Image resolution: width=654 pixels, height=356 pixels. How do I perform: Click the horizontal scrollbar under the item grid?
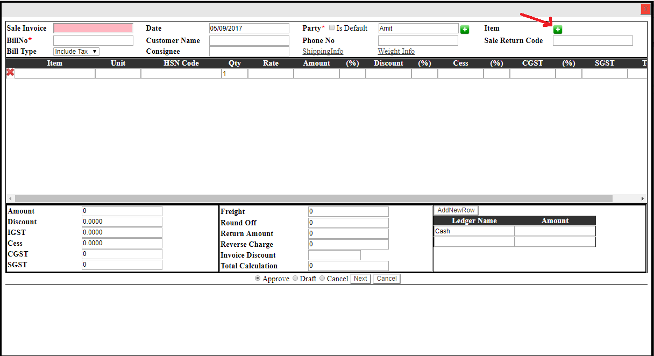coord(312,198)
